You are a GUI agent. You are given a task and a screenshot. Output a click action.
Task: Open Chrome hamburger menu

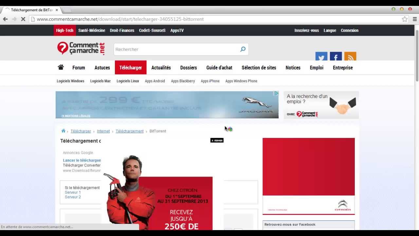(415, 19)
